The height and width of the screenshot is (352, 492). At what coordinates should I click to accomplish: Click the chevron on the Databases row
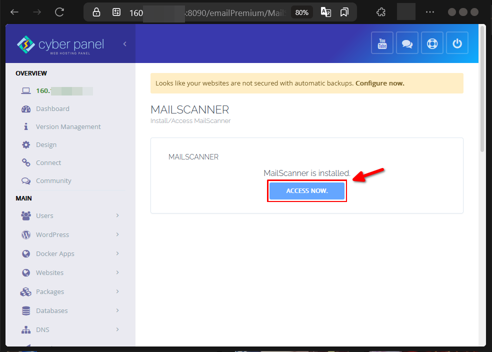[x=117, y=310]
